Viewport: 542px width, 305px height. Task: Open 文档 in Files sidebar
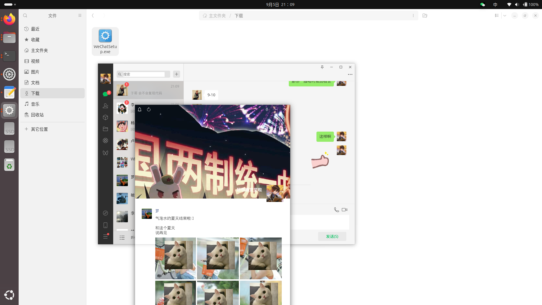[53, 83]
